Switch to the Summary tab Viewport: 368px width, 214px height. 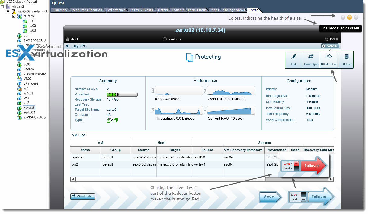point(60,10)
